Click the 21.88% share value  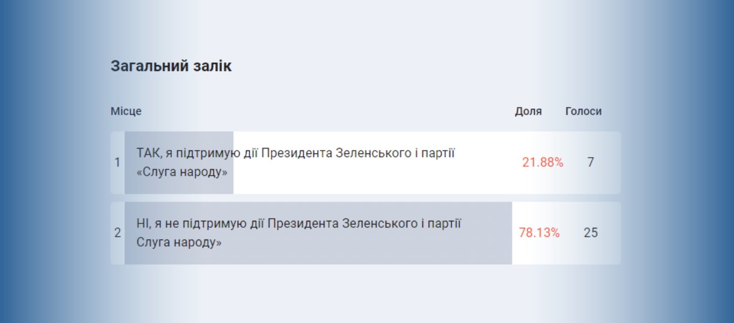542,163
